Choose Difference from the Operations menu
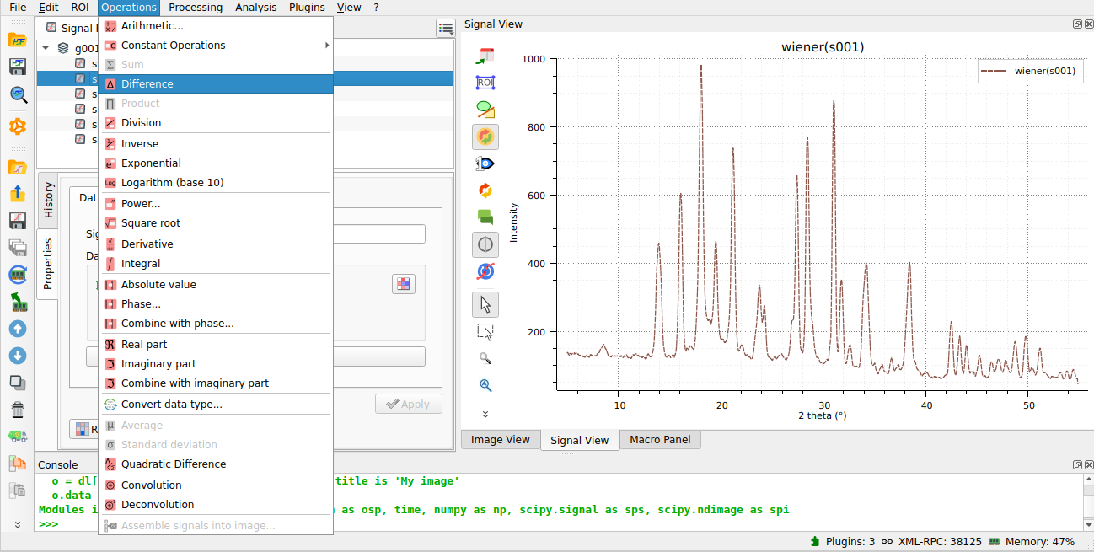This screenshot has height=552, width=1094. tap(147, 84)
